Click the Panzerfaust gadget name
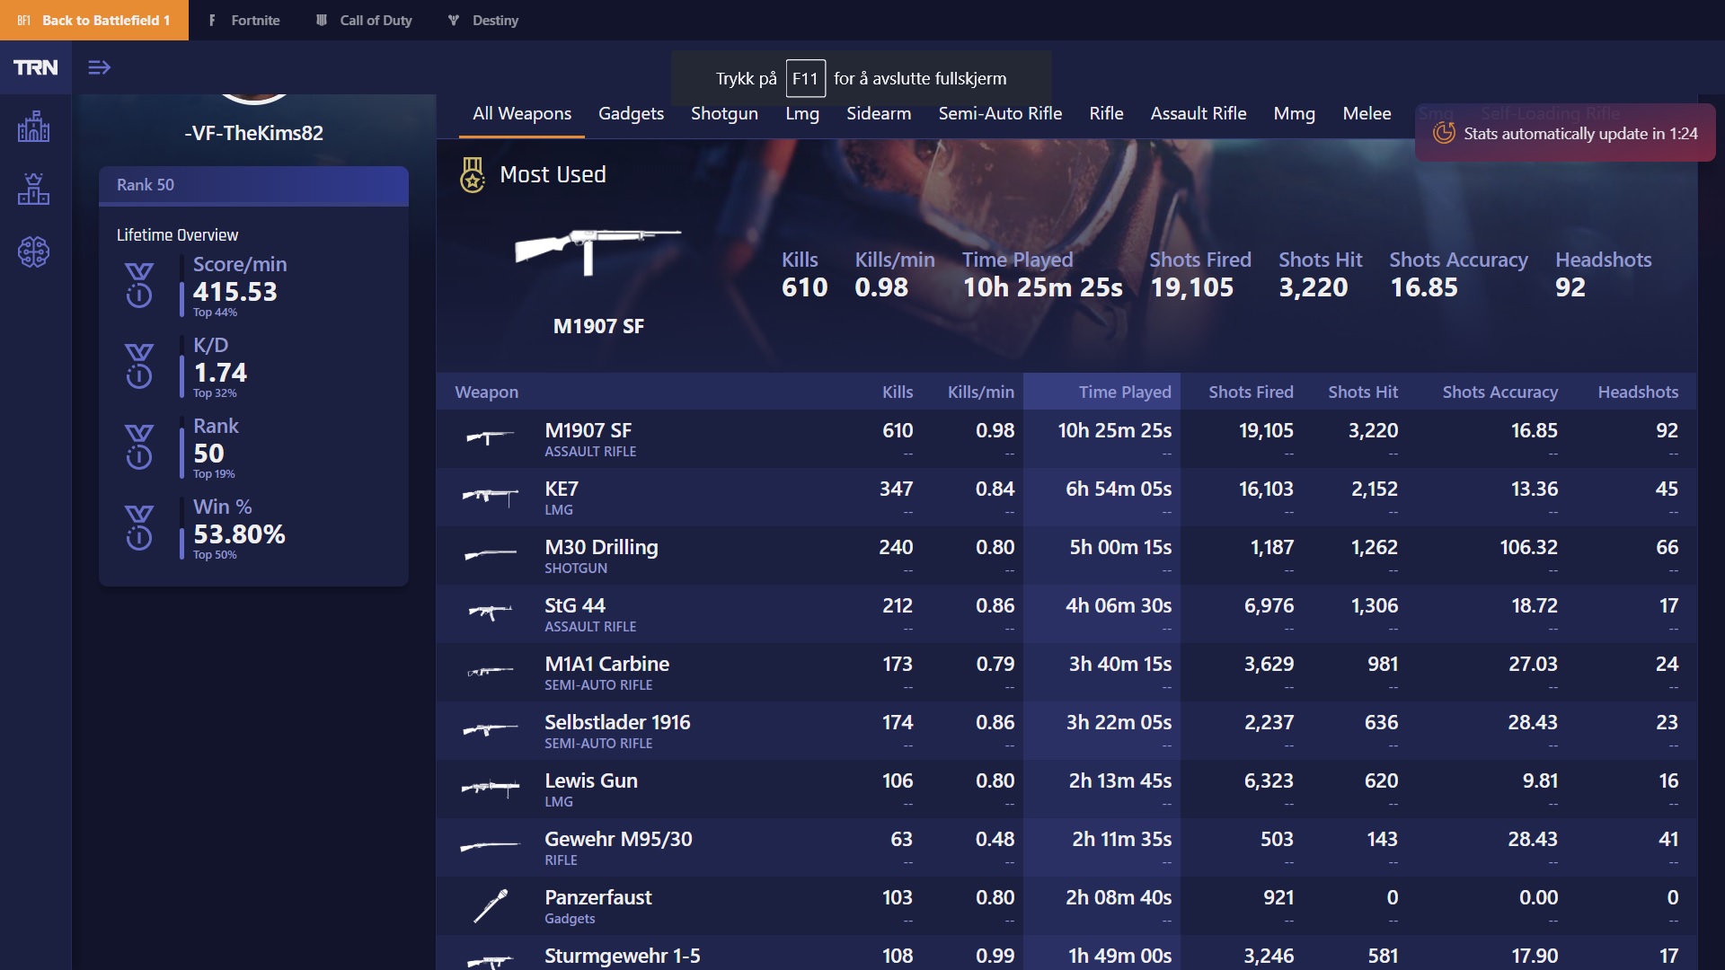The width and height of the screenshot is (1725, 970). point(598,897)
